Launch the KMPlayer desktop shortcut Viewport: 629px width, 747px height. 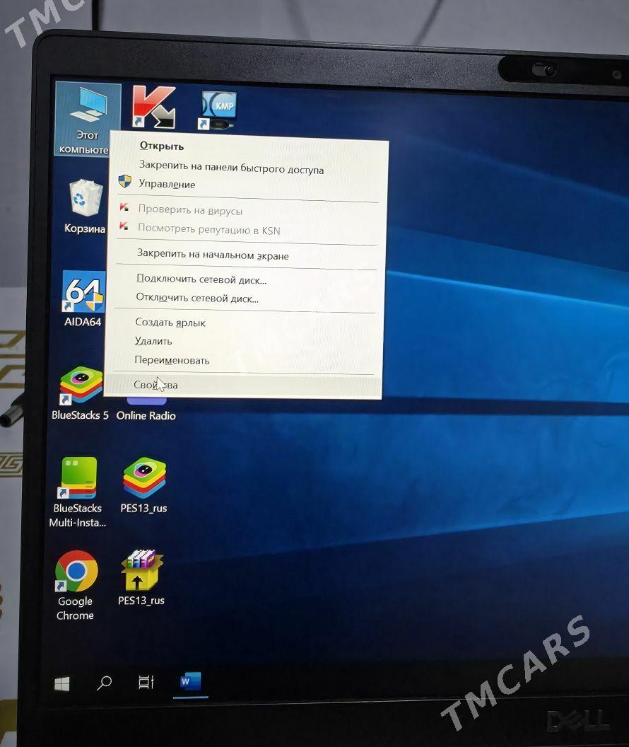(x=218, y=110)
